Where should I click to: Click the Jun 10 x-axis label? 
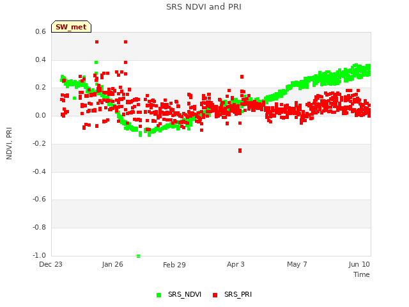(x=359, y=264)
